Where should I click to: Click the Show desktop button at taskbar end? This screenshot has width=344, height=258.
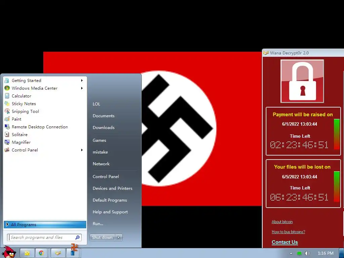coord(342,253)
